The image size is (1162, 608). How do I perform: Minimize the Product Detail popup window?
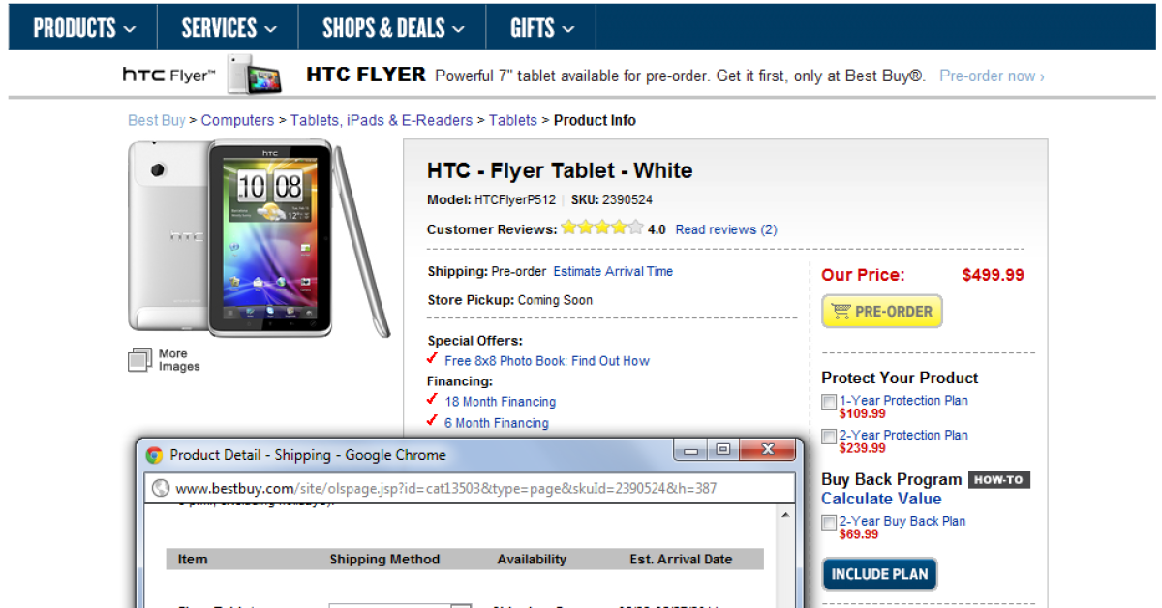coord(691,450)
